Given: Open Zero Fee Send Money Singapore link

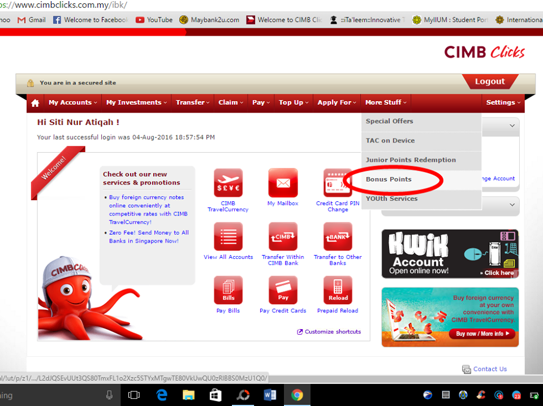Looking at the screenshot, I should [x=149, y=237].
